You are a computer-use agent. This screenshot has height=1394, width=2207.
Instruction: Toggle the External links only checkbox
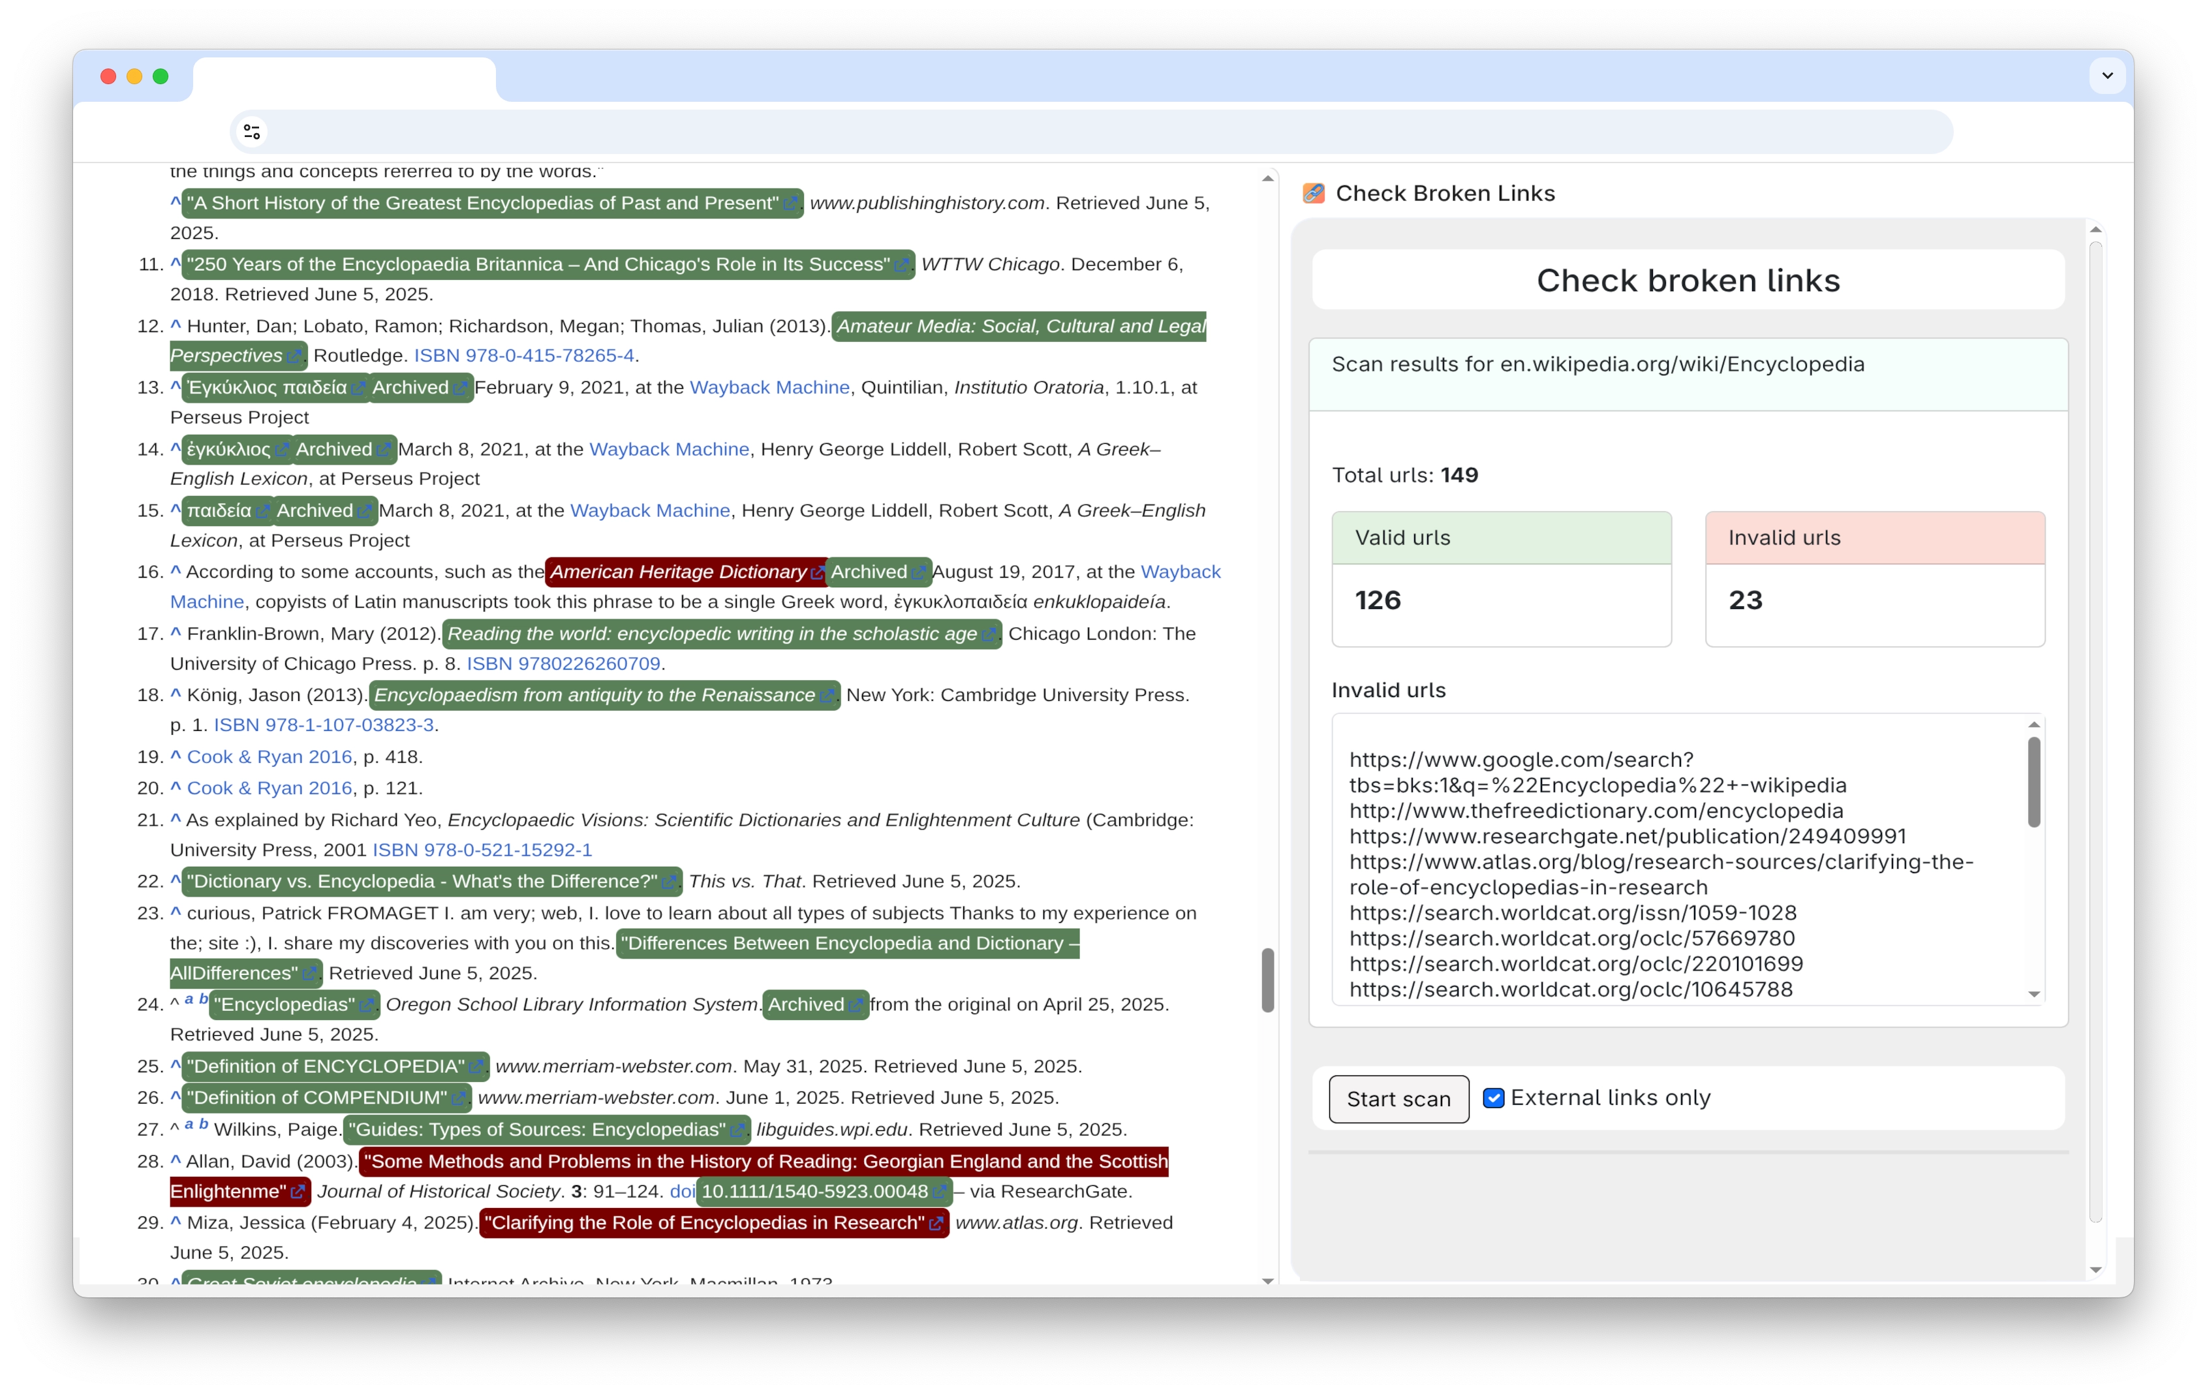(1493, 1098)
